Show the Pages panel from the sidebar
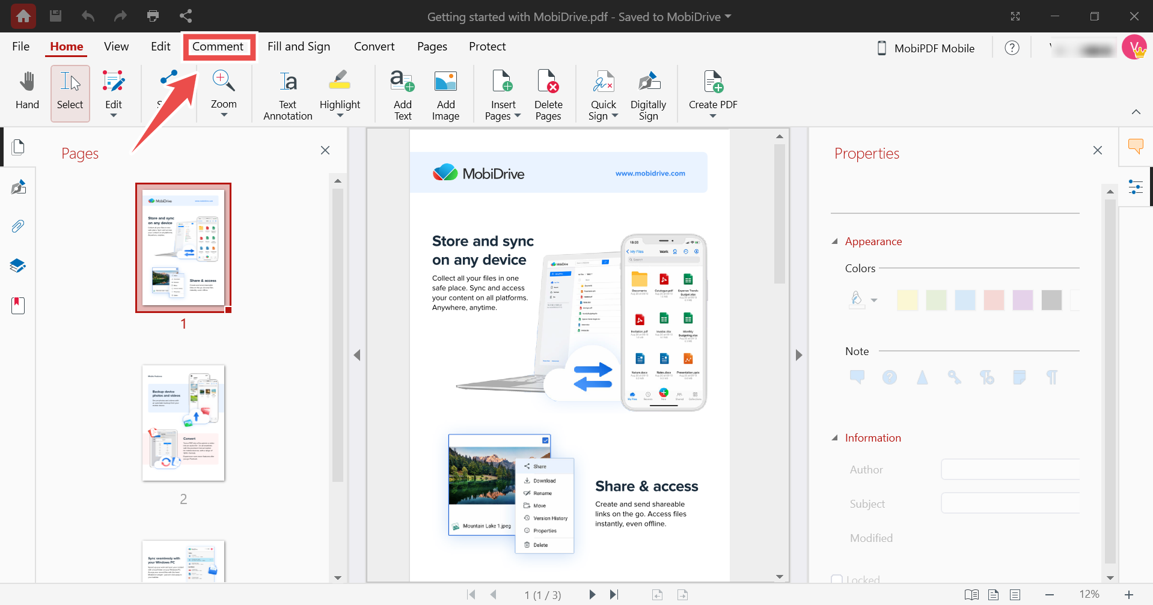The height and width of the screenshot is (605, 1153). click(x=18, y=147)
